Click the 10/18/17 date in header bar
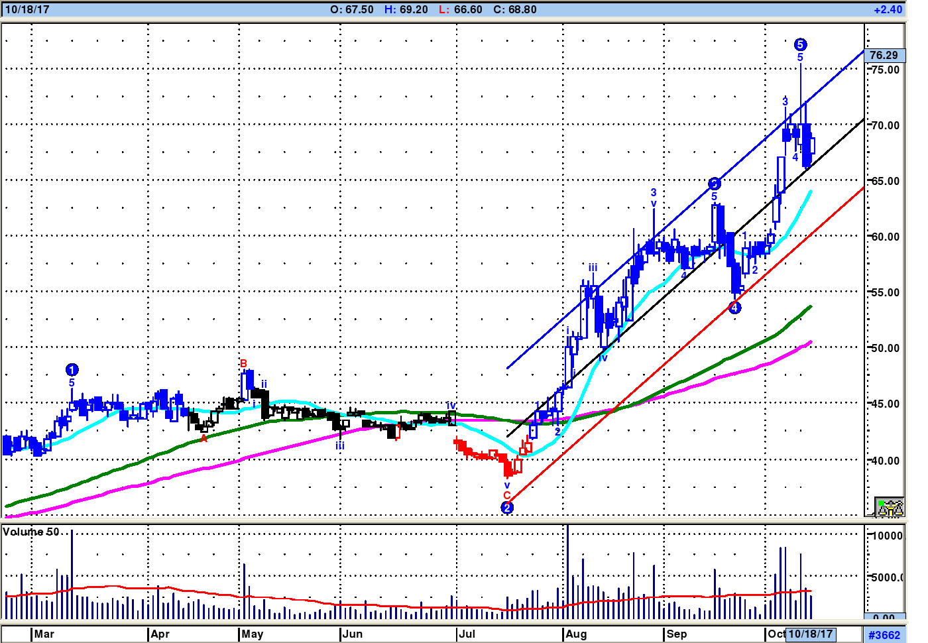Viewport: 928px width, 643px height. point(27,9)
